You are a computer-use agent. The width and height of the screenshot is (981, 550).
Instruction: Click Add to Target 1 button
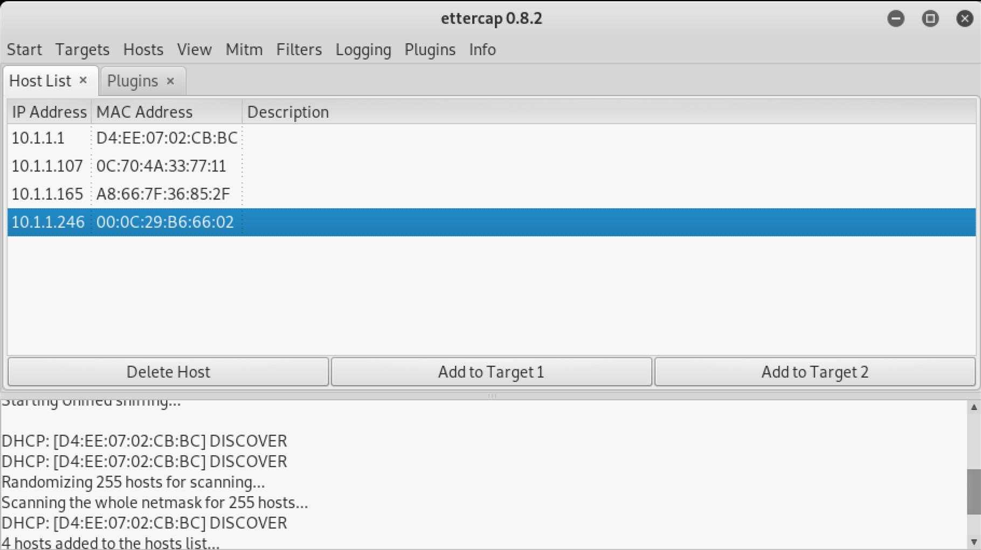(x=492, y=372)
